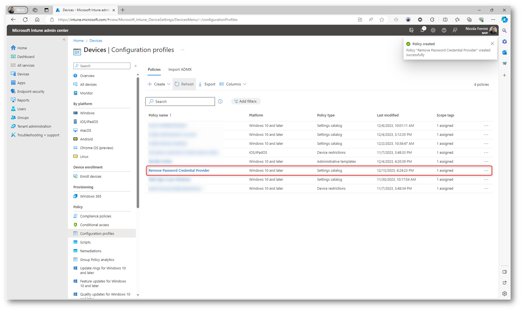Click Devices breadcrumb link
The width and height of the screenshot is (522, 311).
96,41
